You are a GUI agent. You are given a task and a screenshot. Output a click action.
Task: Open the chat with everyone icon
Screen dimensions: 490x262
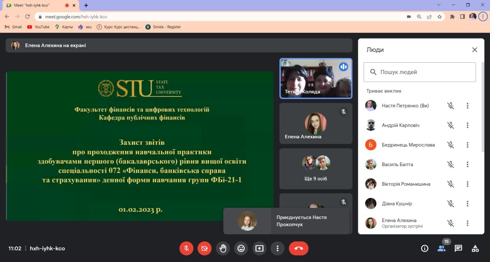click(458, 248)
